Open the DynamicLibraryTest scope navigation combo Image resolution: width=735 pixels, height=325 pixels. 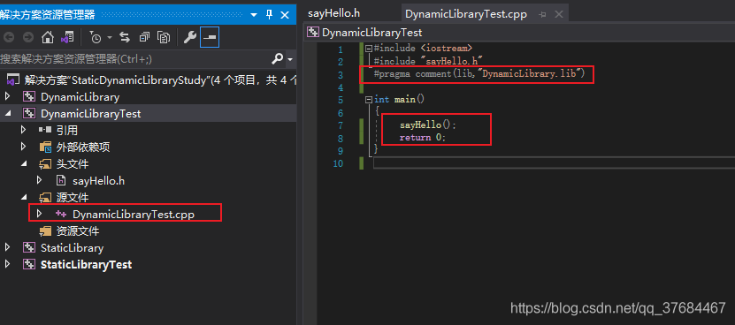coord(519,33)
